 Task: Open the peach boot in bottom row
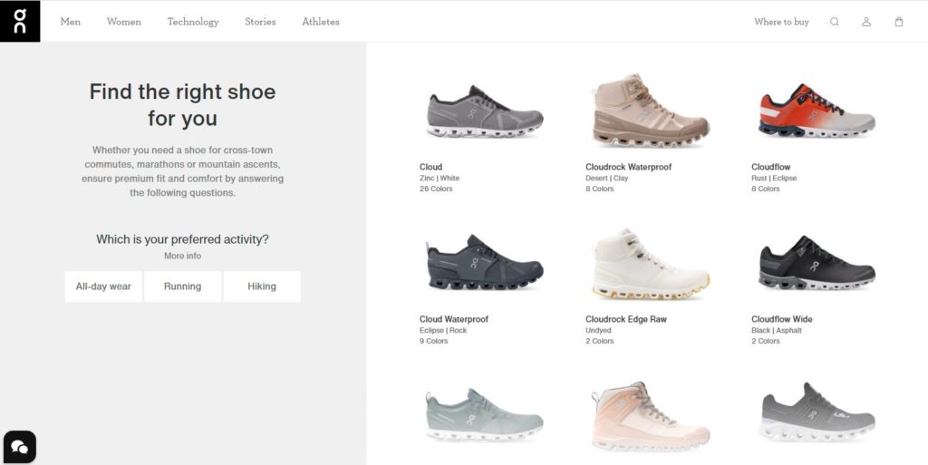pos(651,416)
